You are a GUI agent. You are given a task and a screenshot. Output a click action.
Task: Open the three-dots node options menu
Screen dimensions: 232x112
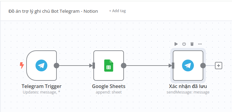[200, 44]
